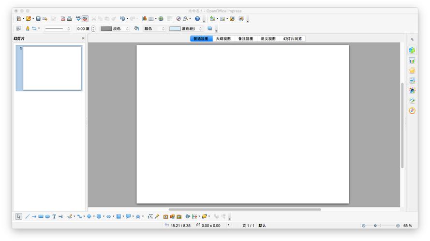
Task: Open the Navigator compass icon in sidebar
Action: [412, 110]
